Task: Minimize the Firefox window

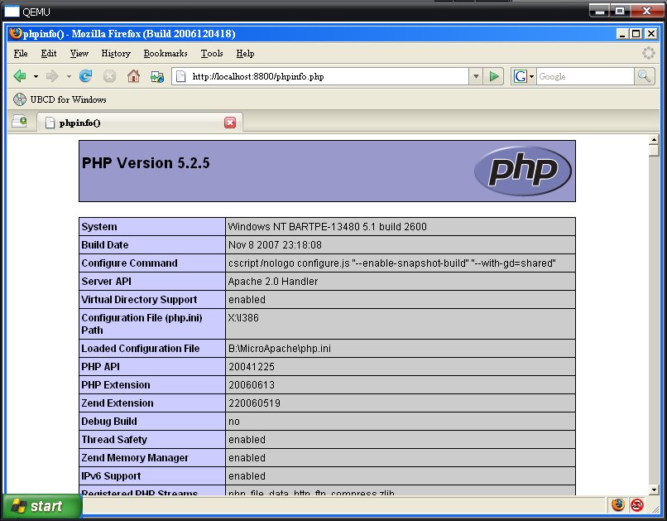Action: 622,33
